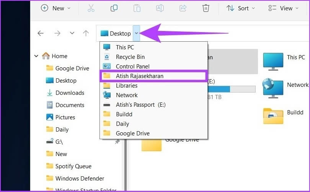The width and height of the screenshot is (310, 192).
Task: Open the recent locations chevron
Action: click(x=72, y=33)
